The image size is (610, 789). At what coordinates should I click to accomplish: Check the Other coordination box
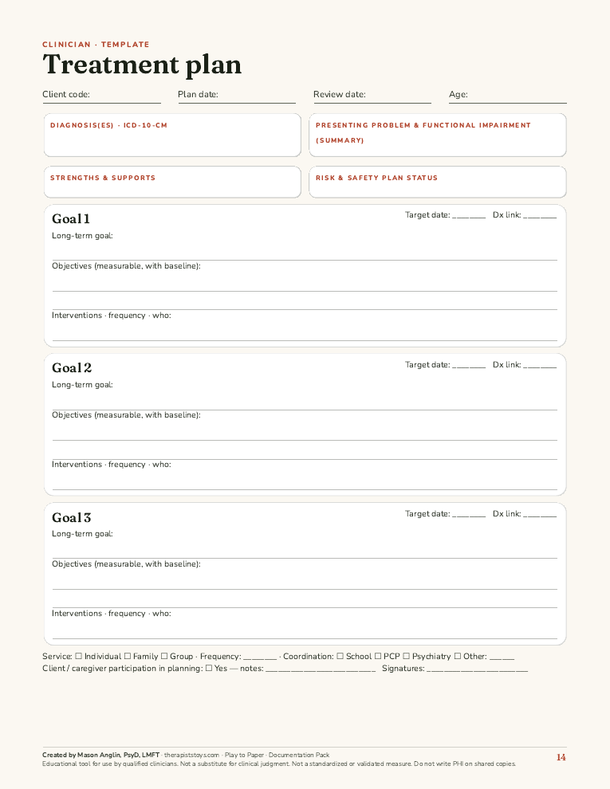(458, 656)
